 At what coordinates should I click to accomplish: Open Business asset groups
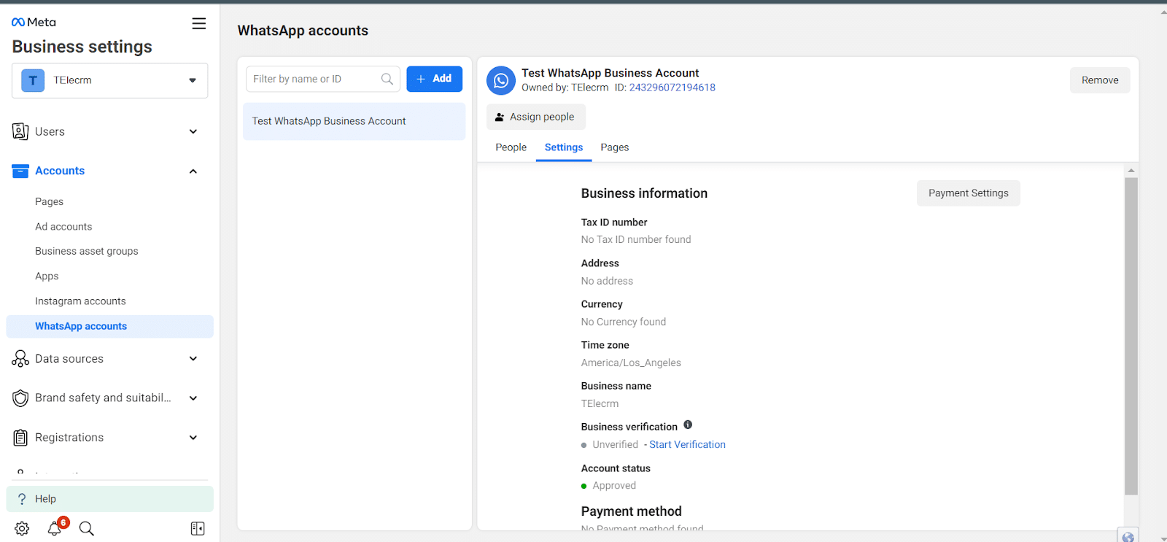click(x=87, y=251)
